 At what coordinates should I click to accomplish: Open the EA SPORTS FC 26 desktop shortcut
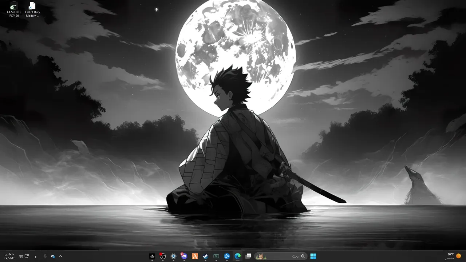[x=14, y=9]
